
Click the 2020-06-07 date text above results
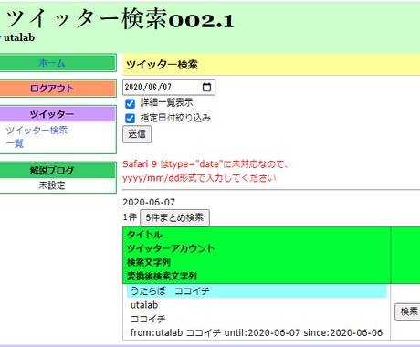pyautogui.click(x=149, y=202)
